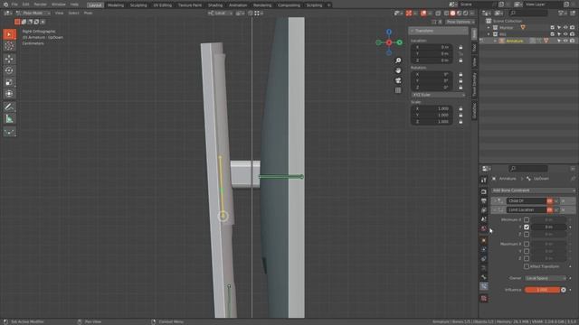Open the Tool properties tab icon
Image resolution: width=579 pixels, height=325 pixels.
484,180
